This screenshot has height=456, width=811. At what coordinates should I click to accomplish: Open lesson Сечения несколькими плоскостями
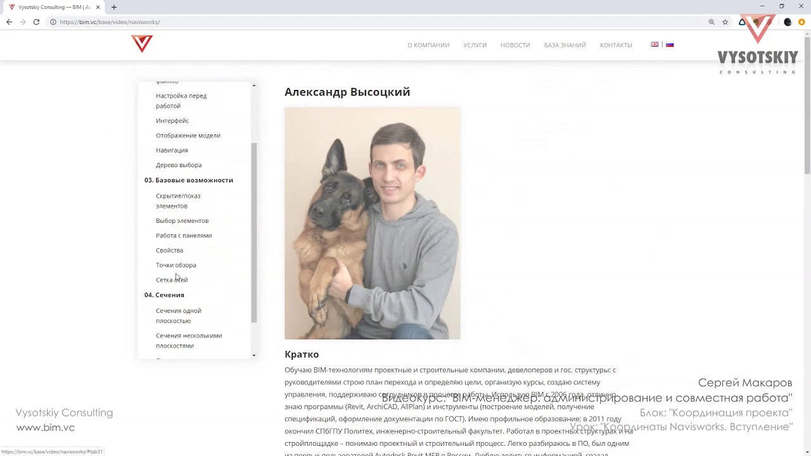click(x=189, y=341)
